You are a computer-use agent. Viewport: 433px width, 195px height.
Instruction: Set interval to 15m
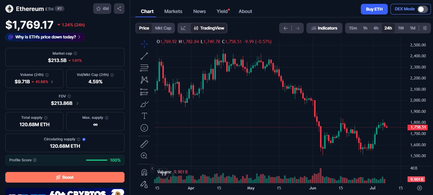pyautogui.click(x=353, y=28)
